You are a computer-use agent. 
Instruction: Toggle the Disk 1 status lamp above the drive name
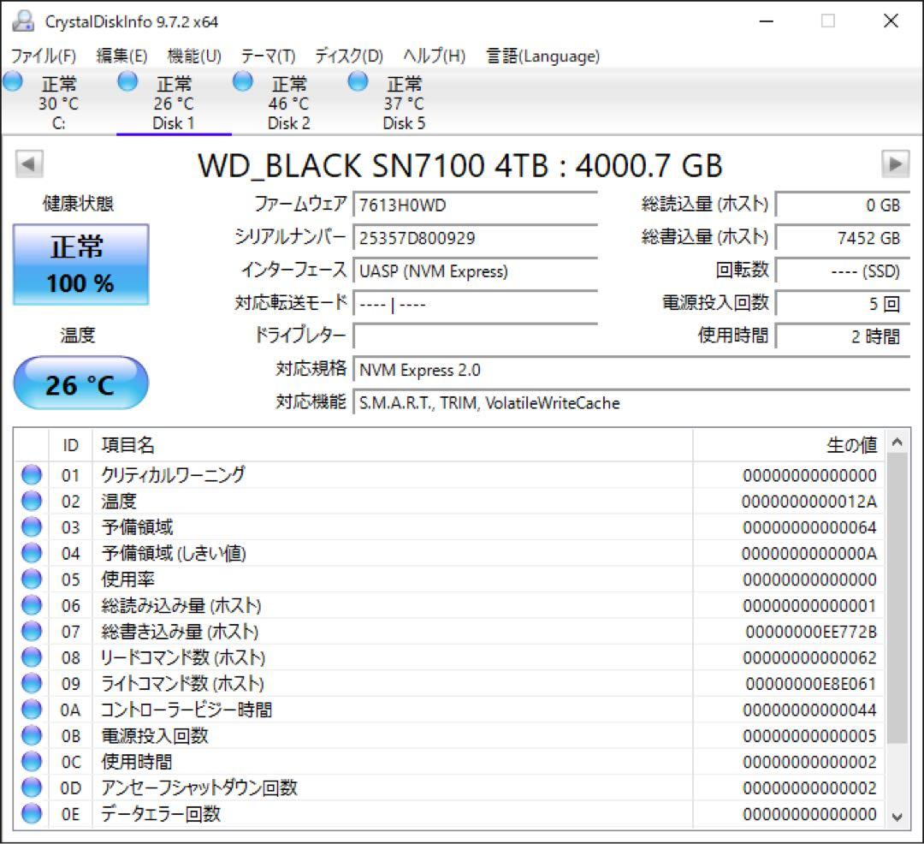tap(127, 81)
